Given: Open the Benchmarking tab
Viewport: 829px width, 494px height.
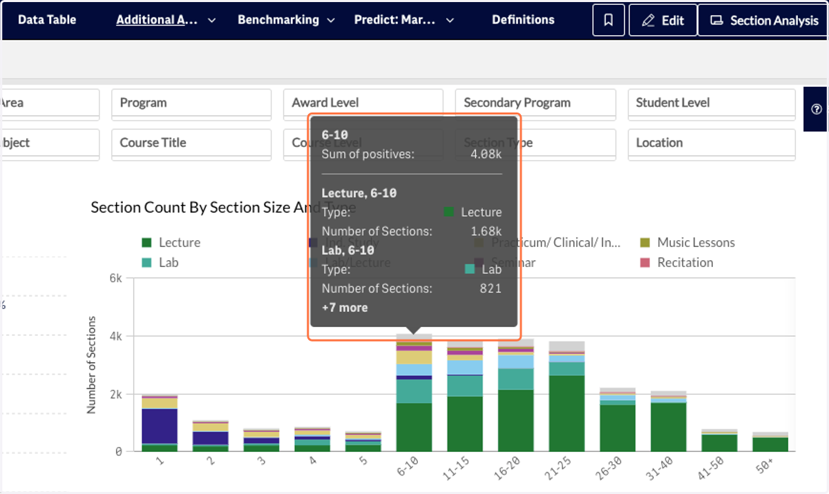Looking at the screenshot, I should pos(278,19).
